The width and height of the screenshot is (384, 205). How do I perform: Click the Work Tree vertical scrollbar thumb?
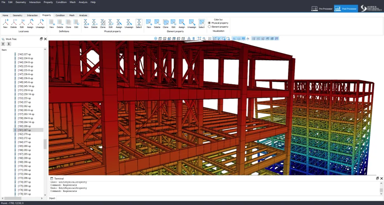(x=45, y=144)
